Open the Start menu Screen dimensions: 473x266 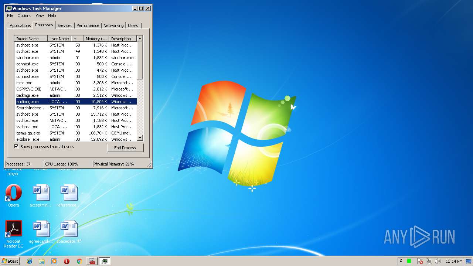[10, 261]
